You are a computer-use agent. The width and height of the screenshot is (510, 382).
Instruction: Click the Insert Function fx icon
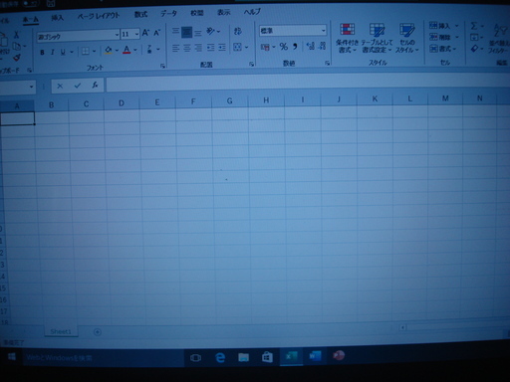pyautogui.click(x=95, y=86)
